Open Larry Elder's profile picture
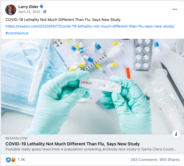Image resolution: width=184 pixels, height=166 pixels. point(11,10)
